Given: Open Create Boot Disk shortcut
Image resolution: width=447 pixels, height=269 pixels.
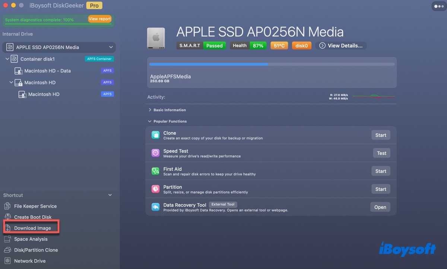Looking at the screenshot, I should click(33, 217).
